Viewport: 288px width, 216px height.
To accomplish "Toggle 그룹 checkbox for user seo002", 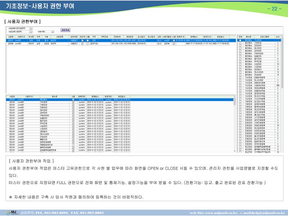I will tap(87, 44).
